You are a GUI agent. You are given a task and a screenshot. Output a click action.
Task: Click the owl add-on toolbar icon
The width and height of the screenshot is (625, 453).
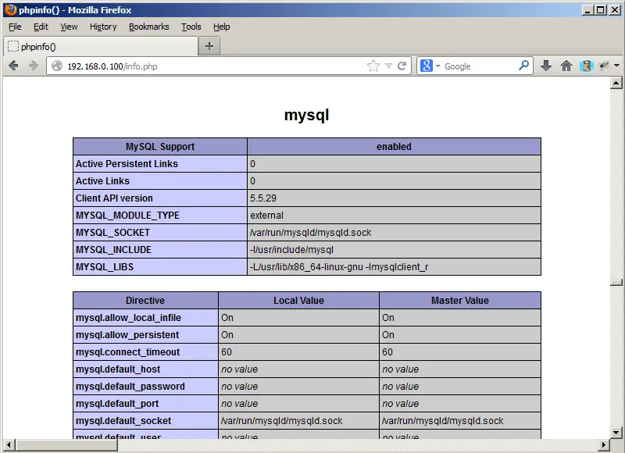(x=587, y=66)
